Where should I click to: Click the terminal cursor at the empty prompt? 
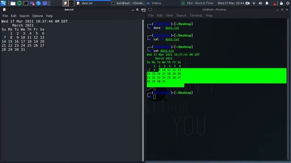click(155, 96)
